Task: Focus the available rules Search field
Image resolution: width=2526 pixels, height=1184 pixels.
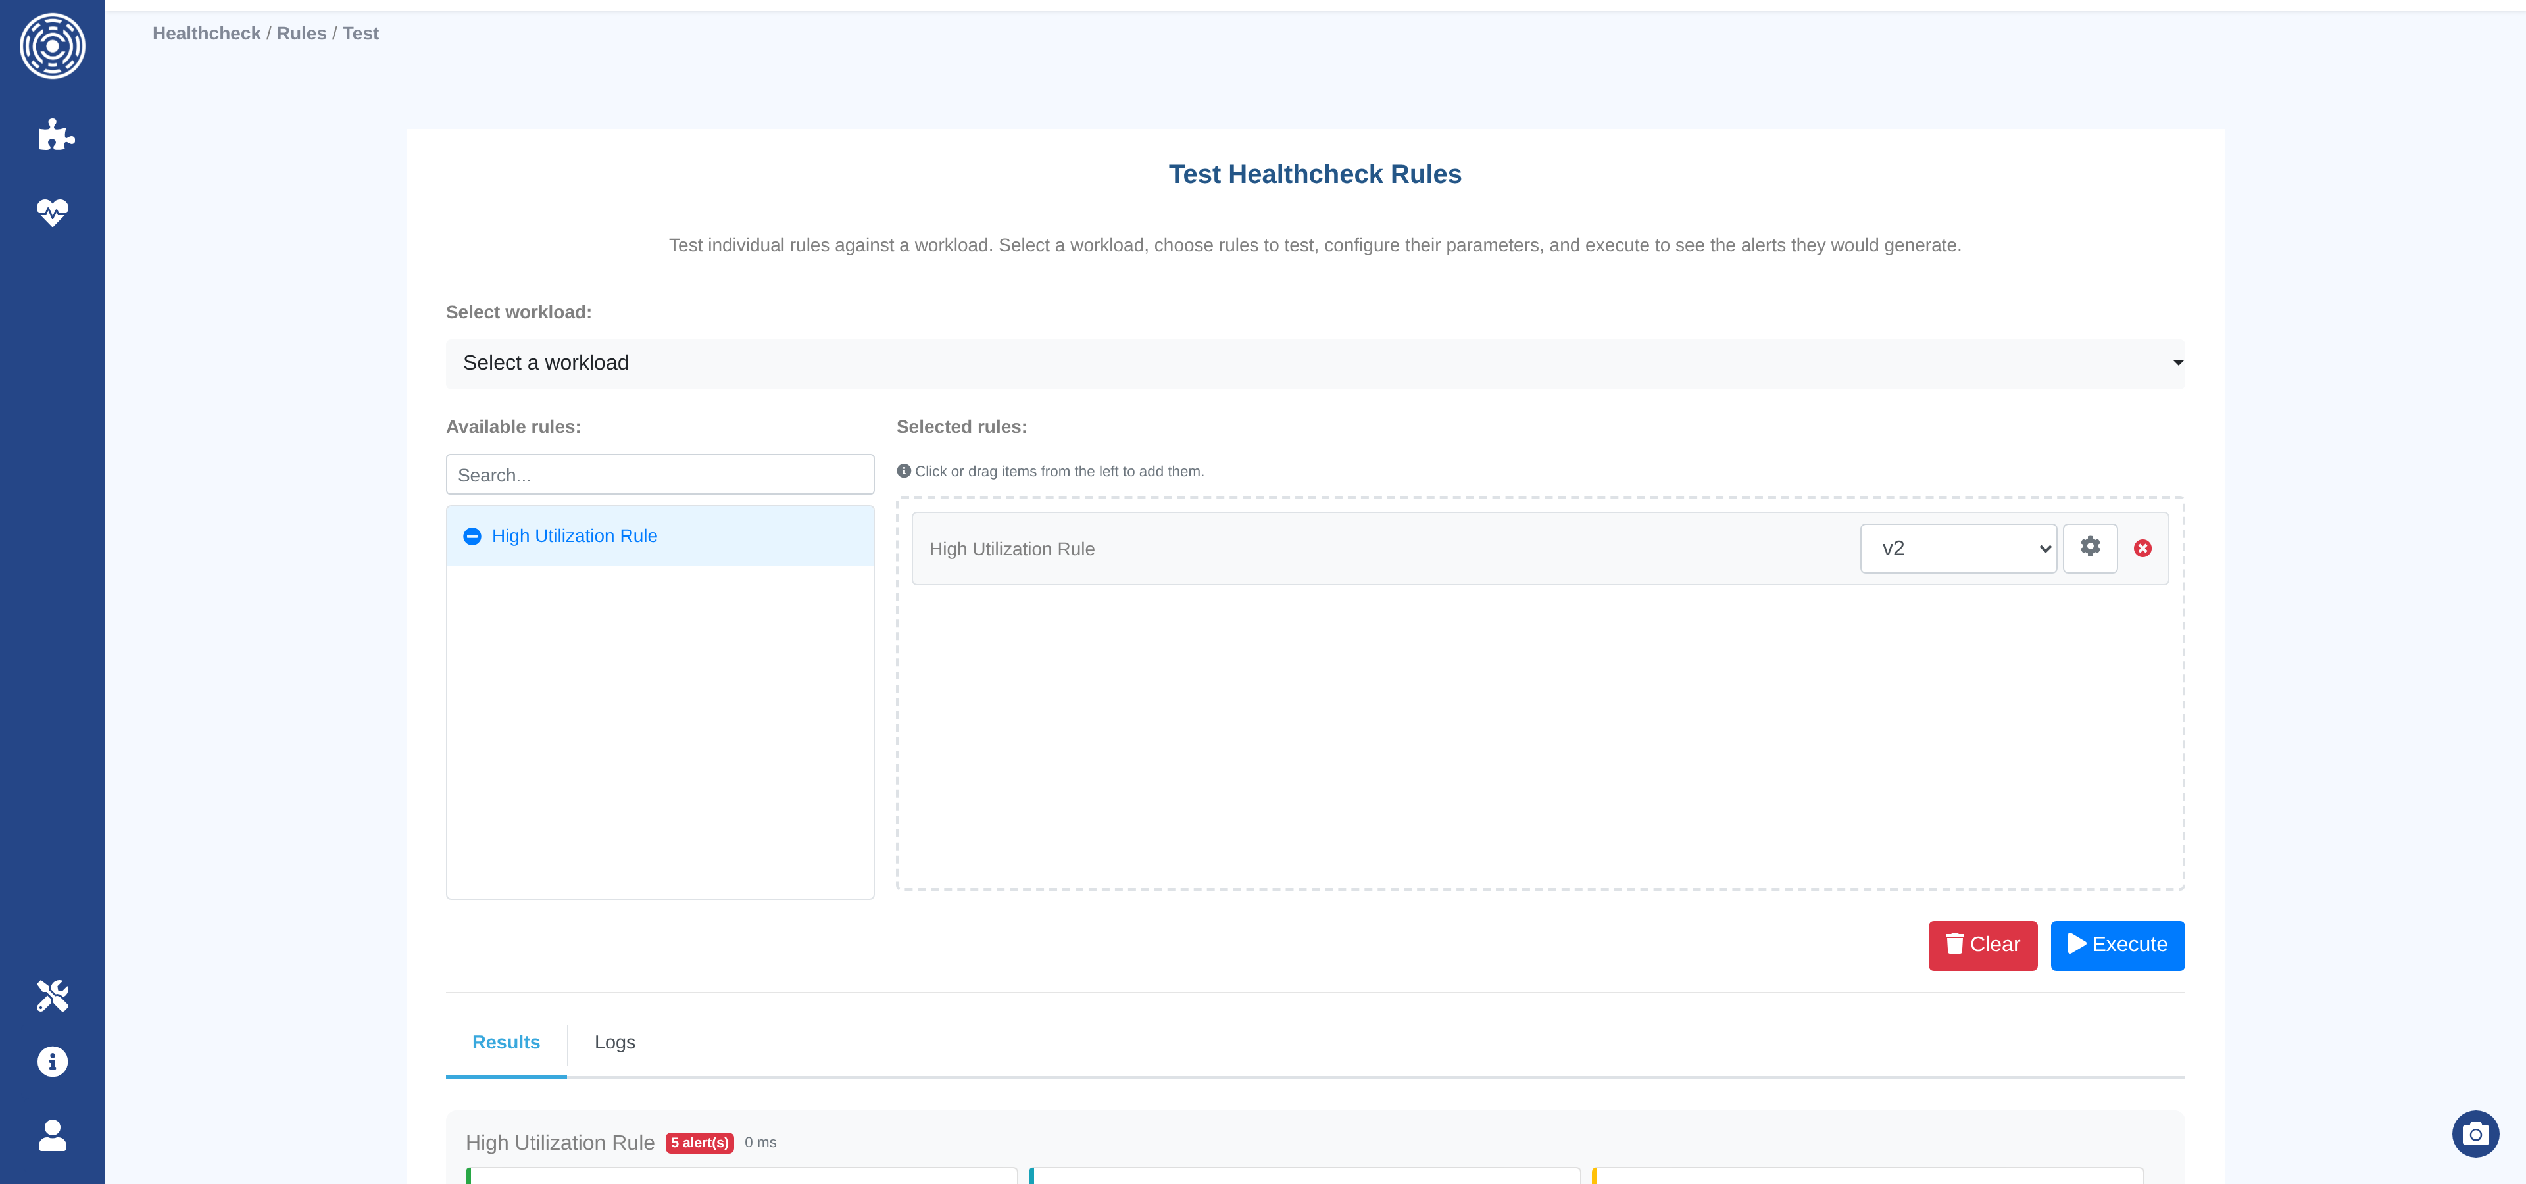Action: (659, 476)
